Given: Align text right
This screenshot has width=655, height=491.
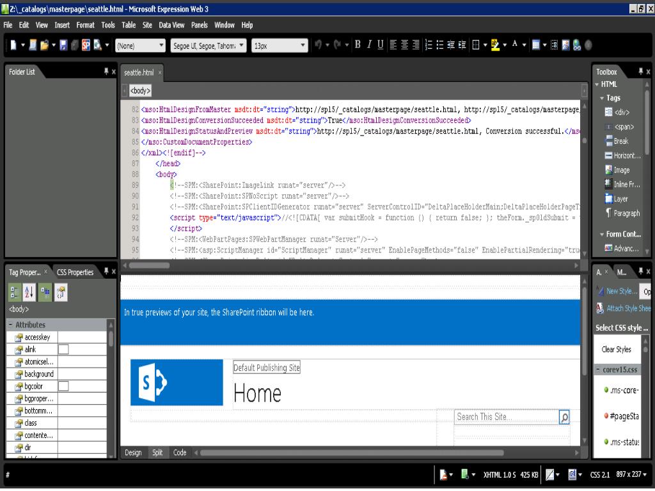Looking at the screenshot, I should click(x=416, y=45).
